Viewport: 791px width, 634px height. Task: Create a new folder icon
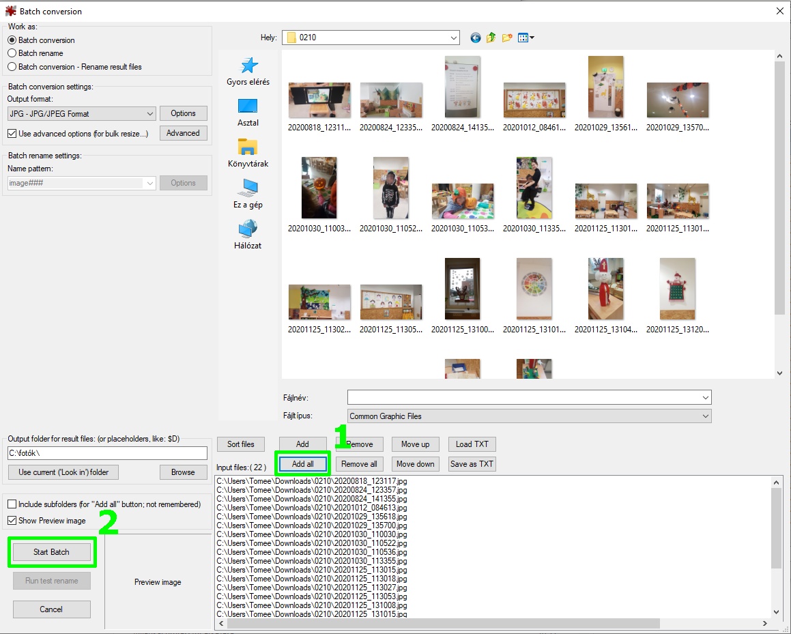507,38
